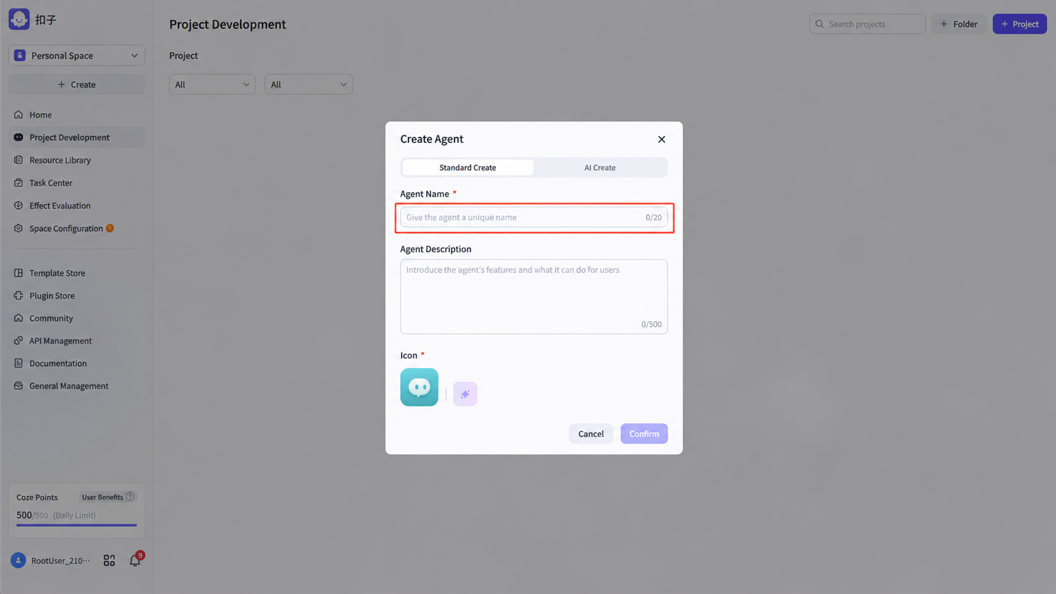Screen dimensions: 1056x594
Task: Click the Space Configuration gear icon
Action: coord(18,229)
